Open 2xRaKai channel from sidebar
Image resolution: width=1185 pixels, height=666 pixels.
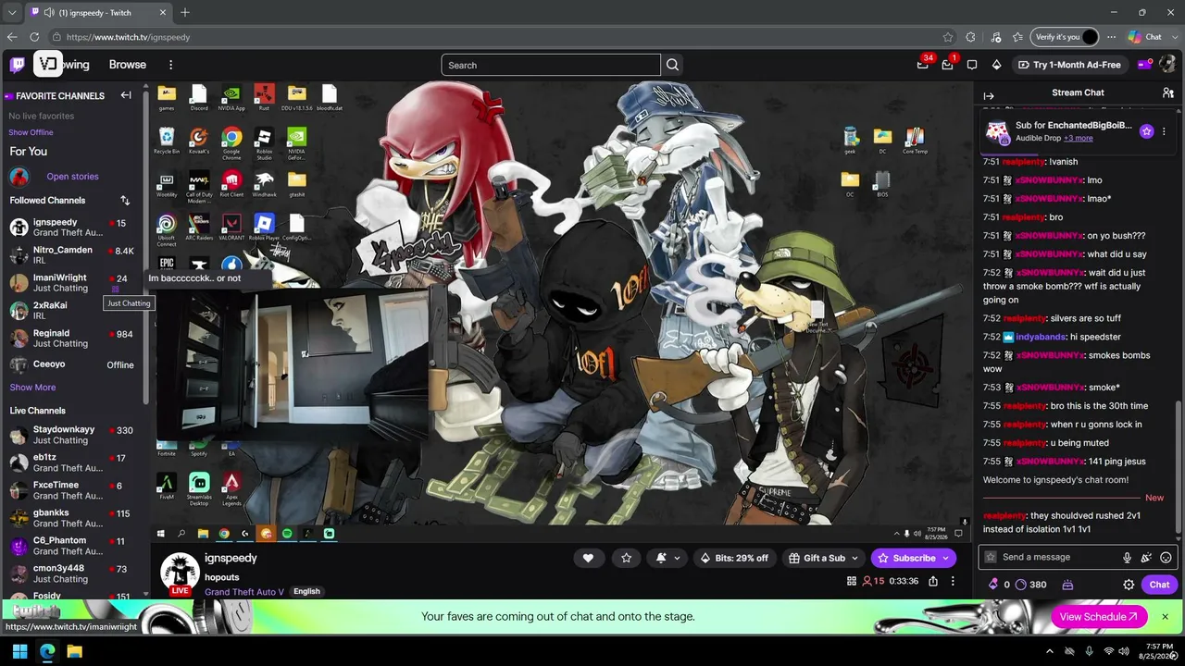(x=72, y=311)
